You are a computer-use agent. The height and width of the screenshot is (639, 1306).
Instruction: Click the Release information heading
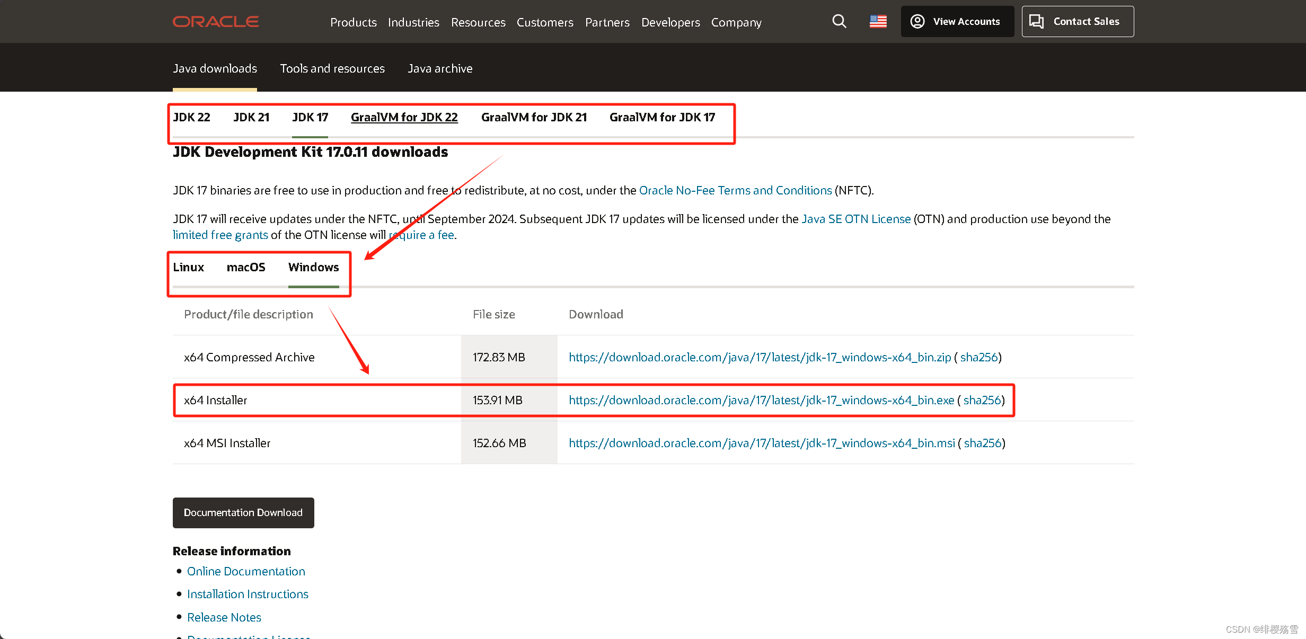click(x=232, y=551)
